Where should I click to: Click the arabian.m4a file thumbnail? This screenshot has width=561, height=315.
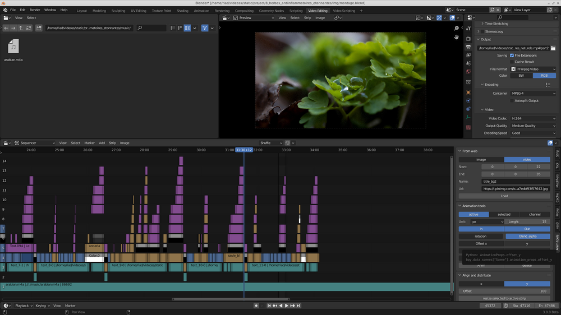click(13, 47)
